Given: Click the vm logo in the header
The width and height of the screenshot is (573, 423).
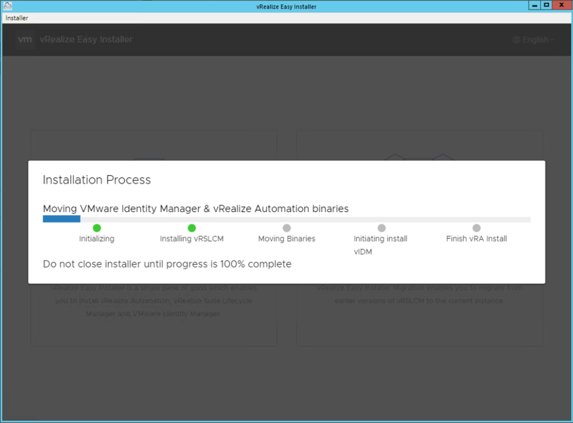Looking at the screenshot, I should click(x=25, y=40).
